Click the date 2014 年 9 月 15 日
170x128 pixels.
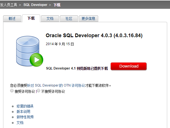[60, 44]
